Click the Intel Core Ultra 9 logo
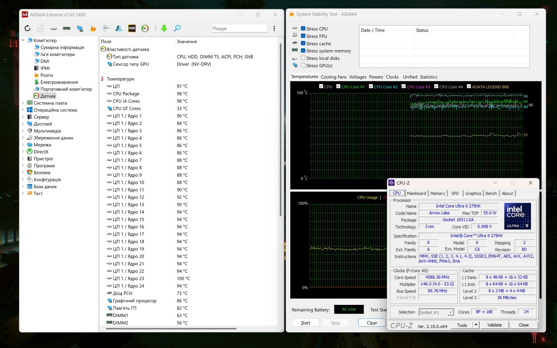The image size is (557, 348). click(x=517, y=216)
